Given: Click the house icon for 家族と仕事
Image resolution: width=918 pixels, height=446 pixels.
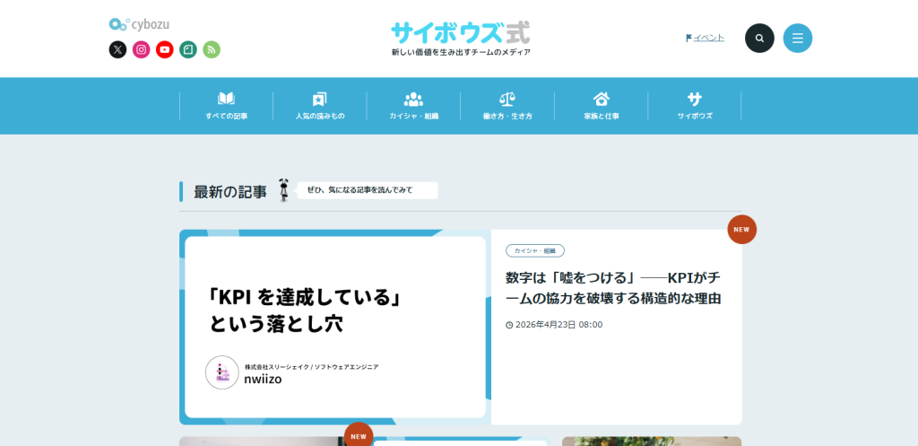Looking at the screenshot, I should (x=602, y=99).
